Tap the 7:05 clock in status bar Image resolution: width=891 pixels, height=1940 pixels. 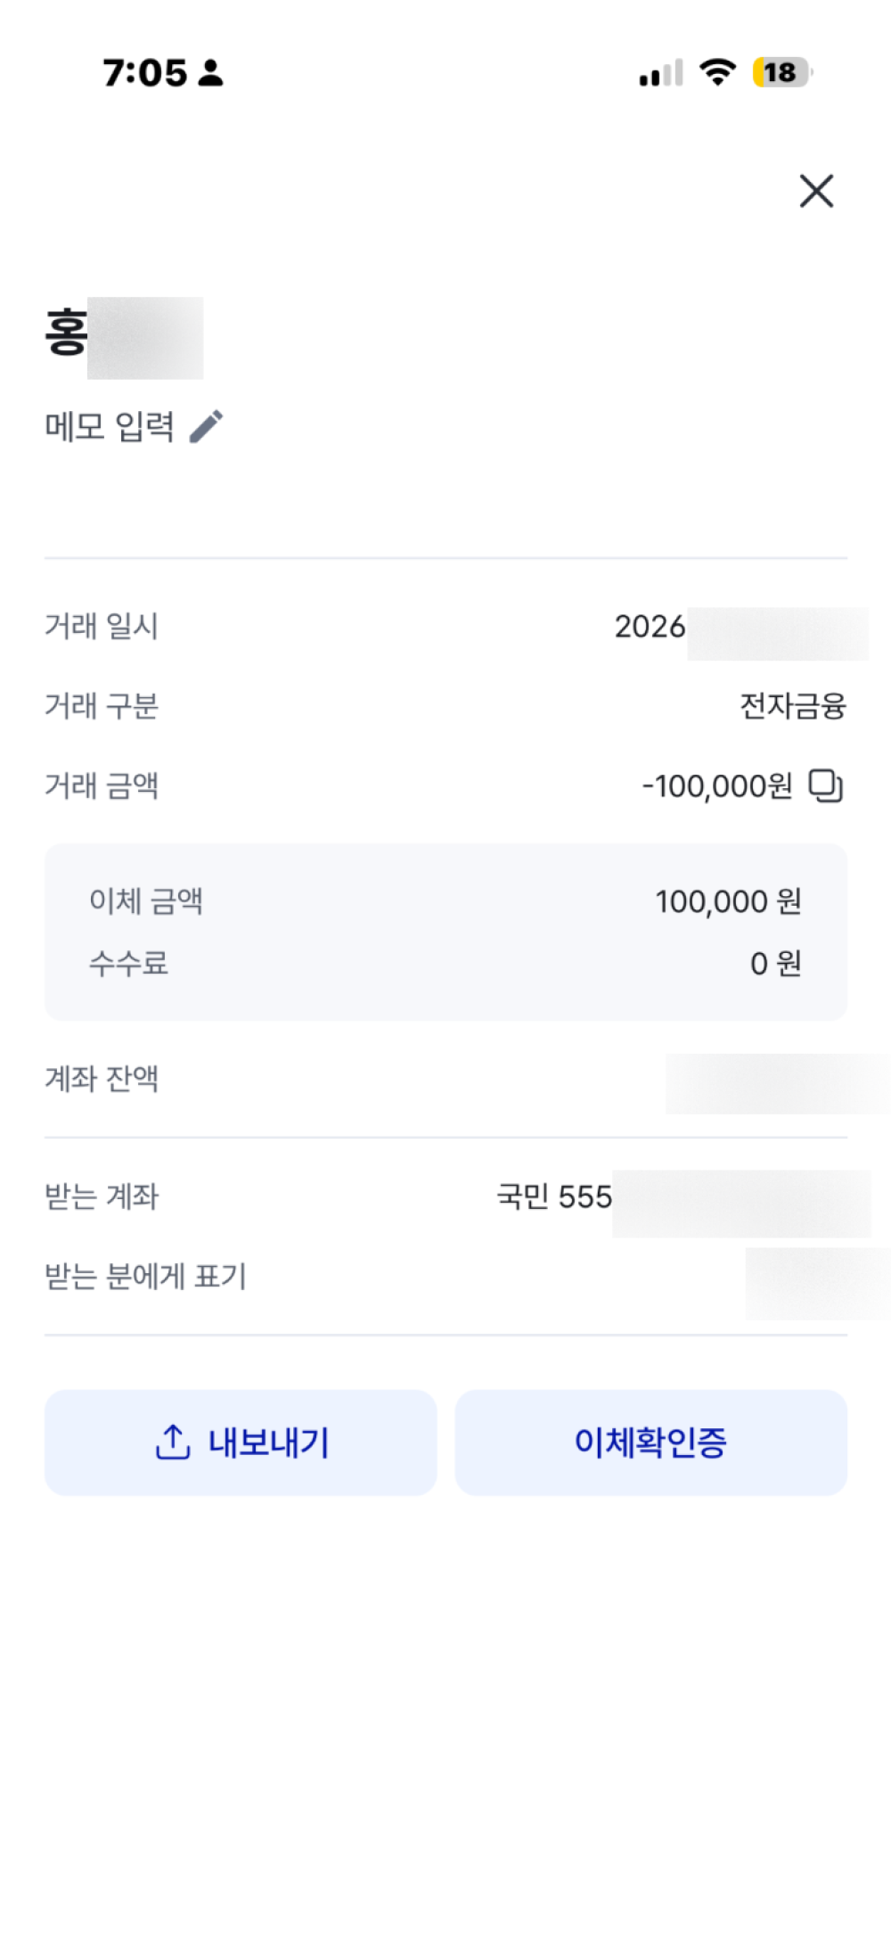pos(145,72)
